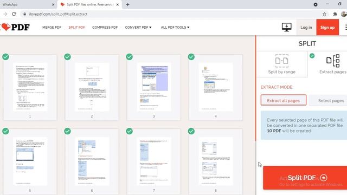Image resolution: width=347 pixels, height=195 pixels.
Task: Open page 7 thumbnail
Action: (x=154, y=161)
